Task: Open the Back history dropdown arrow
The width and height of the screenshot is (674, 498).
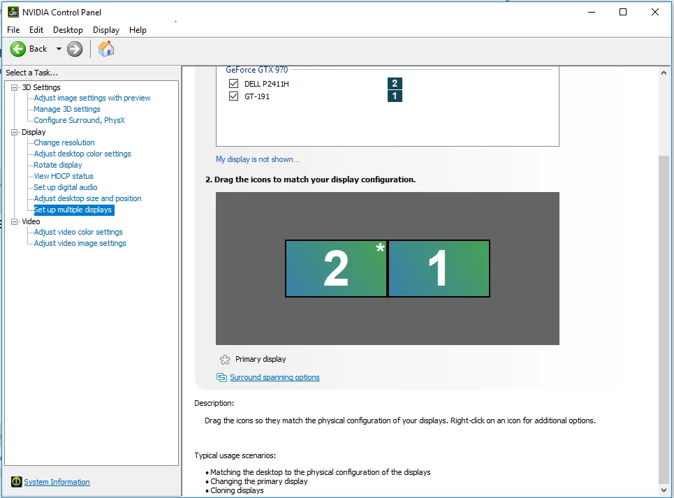Action: [x=59, y=49]
